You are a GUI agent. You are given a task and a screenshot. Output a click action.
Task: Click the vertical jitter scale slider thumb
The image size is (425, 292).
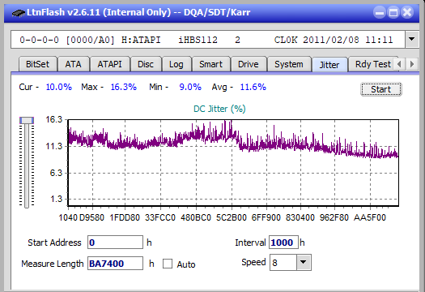[27, 120]
